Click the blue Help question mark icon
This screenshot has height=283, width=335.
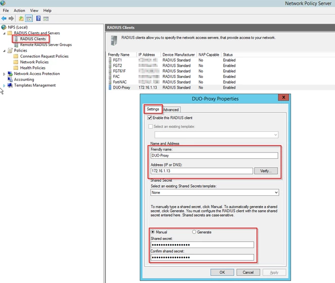(38, 18)
